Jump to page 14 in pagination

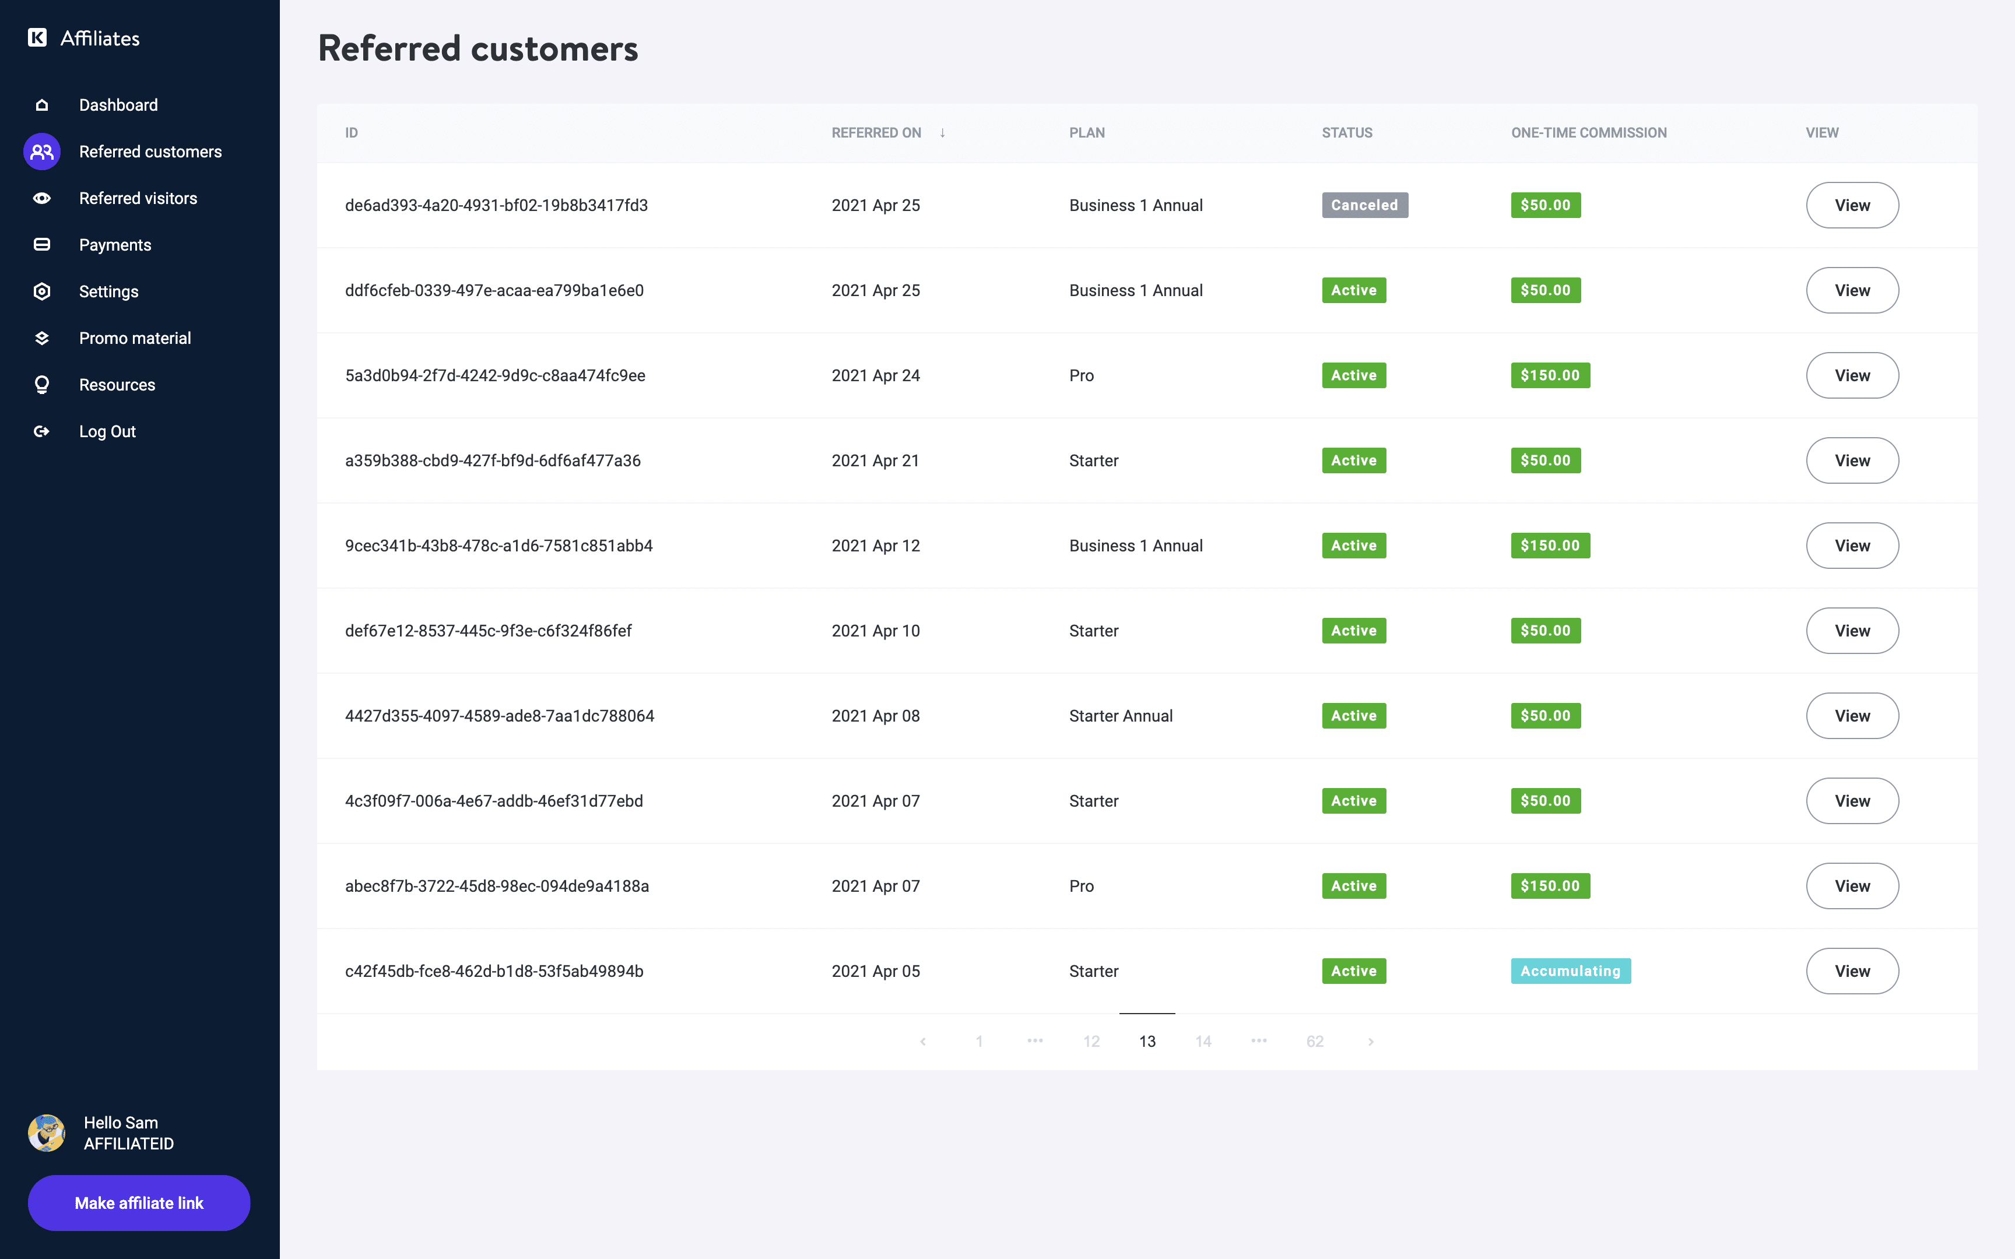tap(1203, 1042)
